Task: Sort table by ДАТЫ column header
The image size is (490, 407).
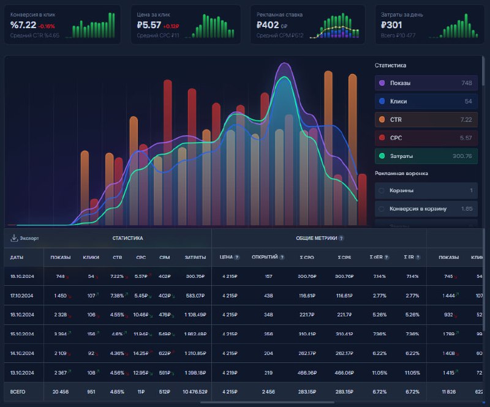Action: (x=17, y=258)
